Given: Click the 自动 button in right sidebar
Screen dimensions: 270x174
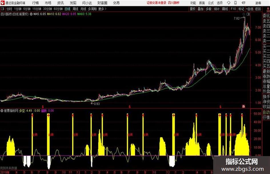Looking at the screenshot, I should click(x=266, y=112).
